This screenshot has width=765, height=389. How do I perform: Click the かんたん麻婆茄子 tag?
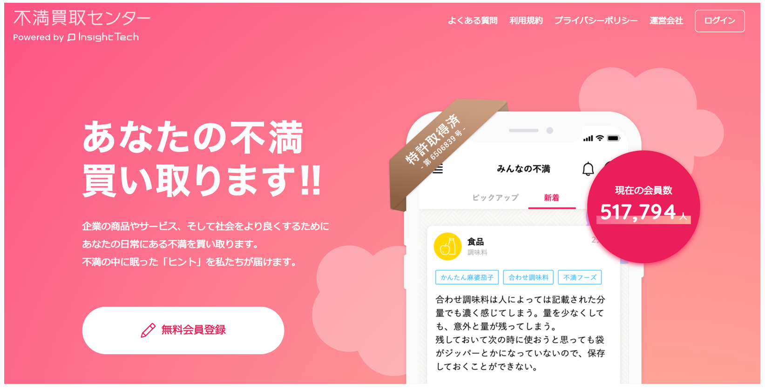click(467, 277)
